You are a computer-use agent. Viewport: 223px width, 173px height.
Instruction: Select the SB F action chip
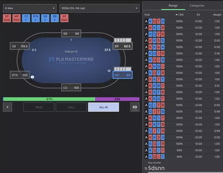(45, 18)
